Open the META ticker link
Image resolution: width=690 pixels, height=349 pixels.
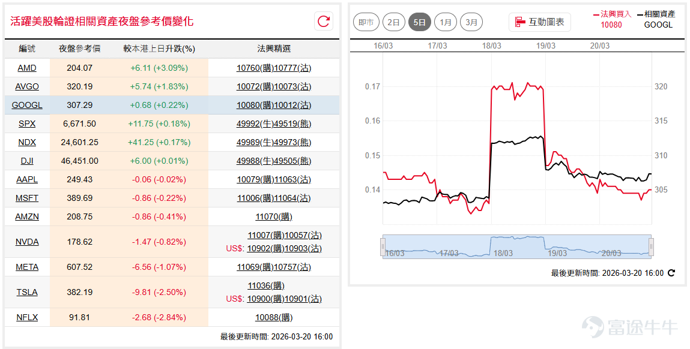coord(27,267)
